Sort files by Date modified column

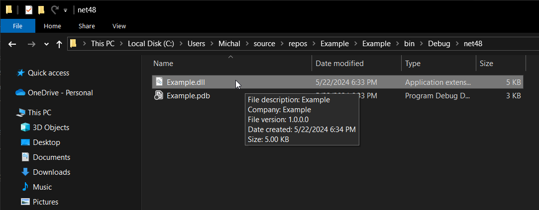339,64
